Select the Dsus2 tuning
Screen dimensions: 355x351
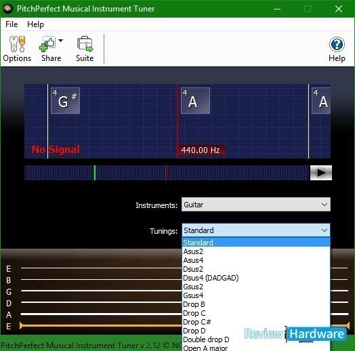click(256, 269)
